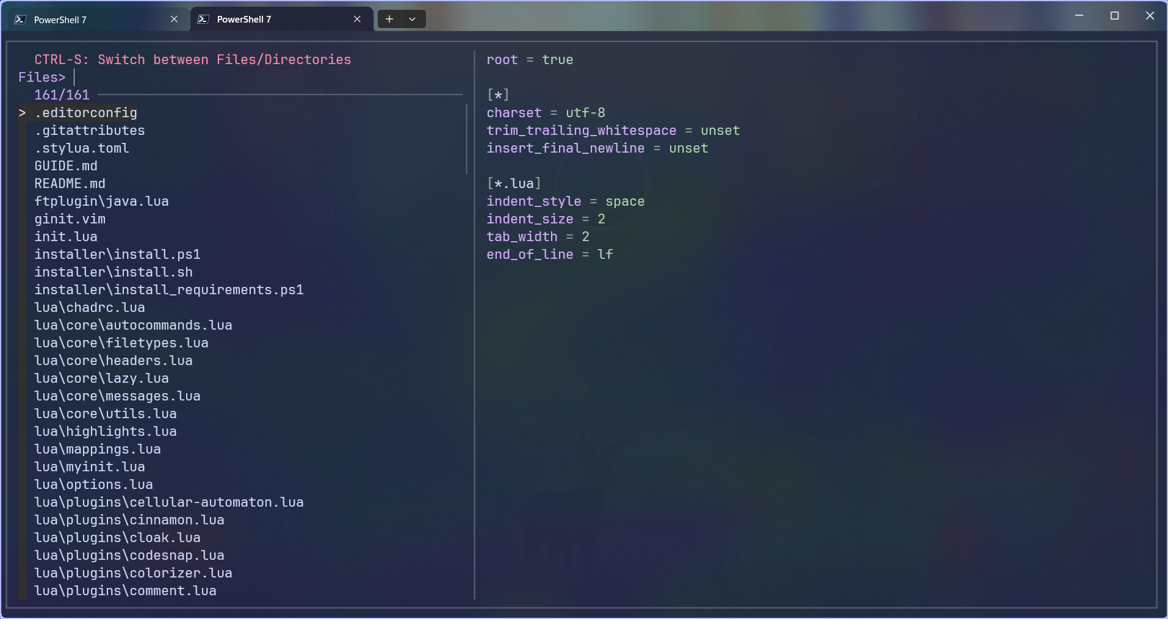The width and height of the screenshot is (1168, 619).
Task: Click 'charset = utf-8' in preview
Action: pos(546,113)
